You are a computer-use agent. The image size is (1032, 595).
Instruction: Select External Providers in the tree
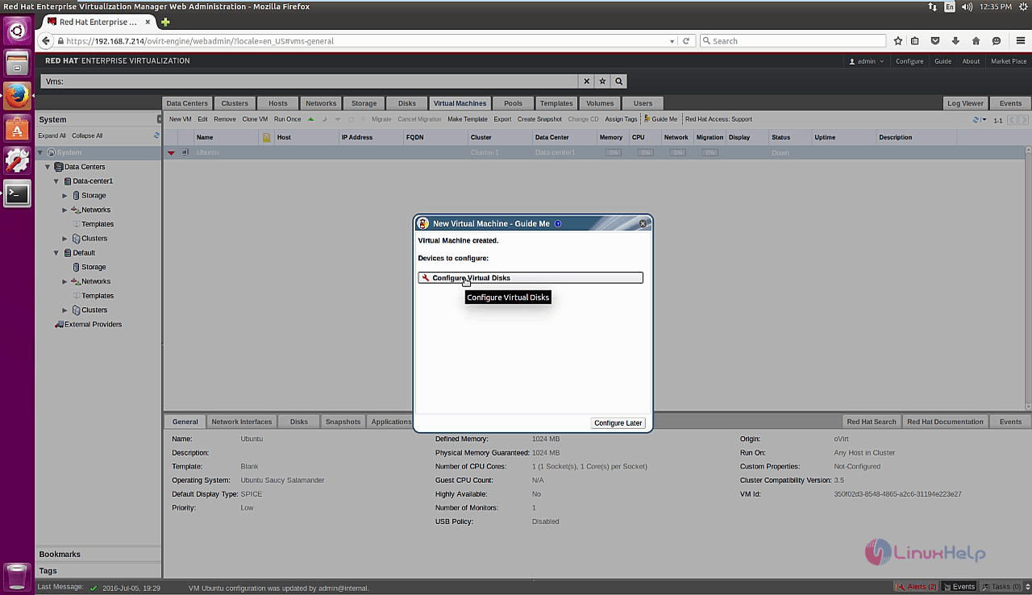pos(93,324)
